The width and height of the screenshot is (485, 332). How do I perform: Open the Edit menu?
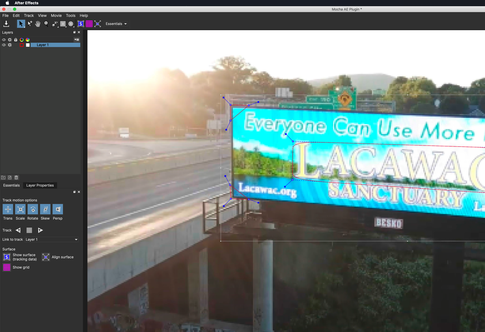[16, 16]
